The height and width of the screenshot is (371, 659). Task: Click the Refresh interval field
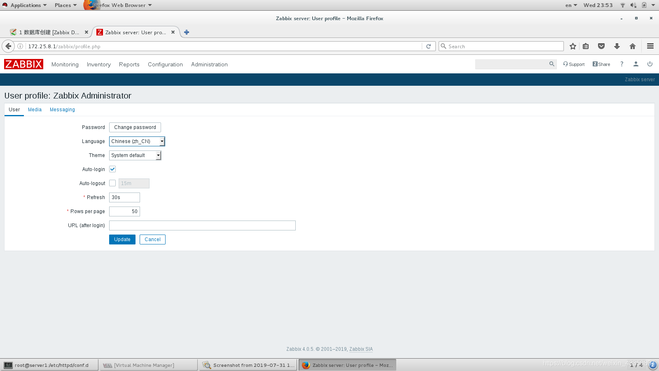(124, 197)
